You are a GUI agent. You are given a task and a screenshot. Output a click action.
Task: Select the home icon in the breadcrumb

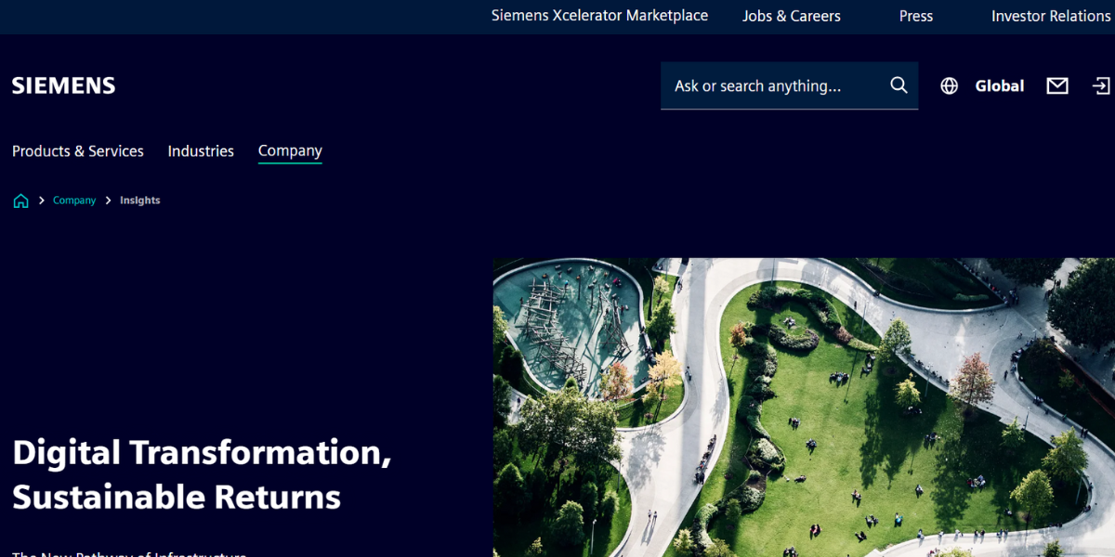20,200
